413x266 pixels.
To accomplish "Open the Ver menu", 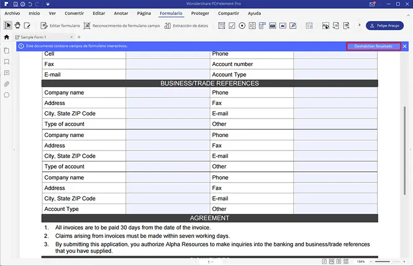I will [x=52, y=13].
